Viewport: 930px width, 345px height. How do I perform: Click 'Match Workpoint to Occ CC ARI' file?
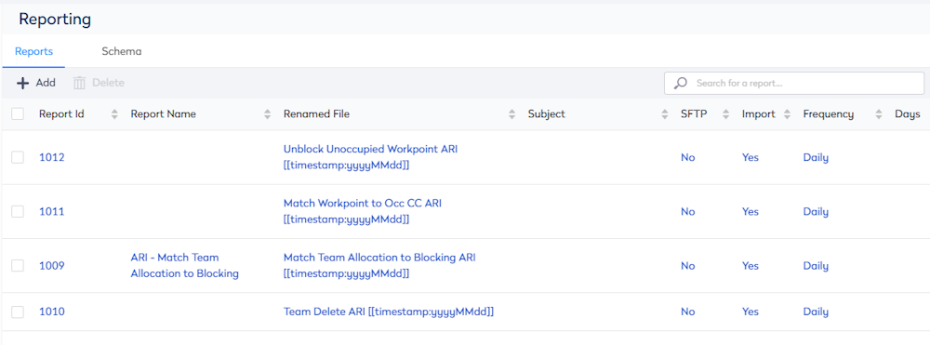click(363, 212)
